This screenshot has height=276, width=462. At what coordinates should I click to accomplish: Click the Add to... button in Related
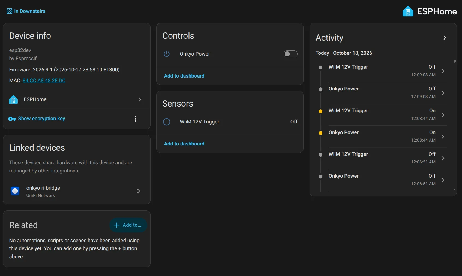128,225
